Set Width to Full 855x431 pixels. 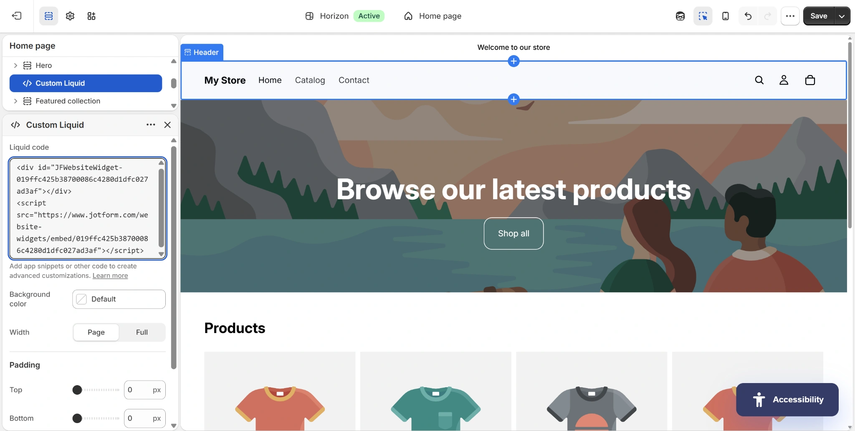pos(142,332)
